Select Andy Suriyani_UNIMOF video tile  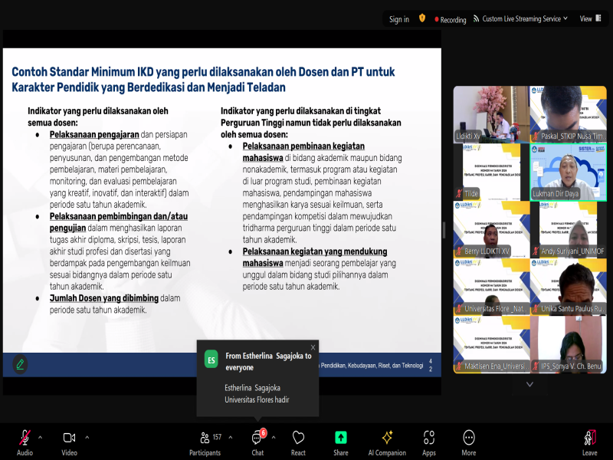pyautogui.click(x=568, y=229)
